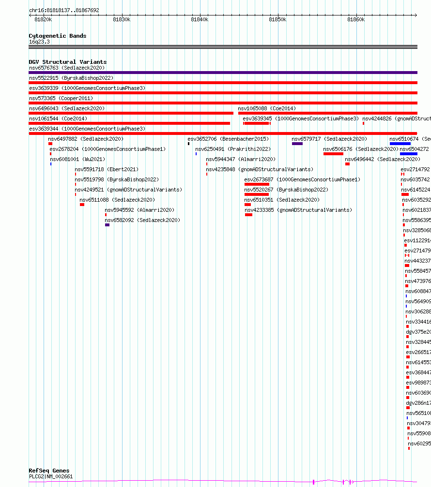Open variant nsv6576763 (Sedlazeck2020) label
Screen dimensions: 431x487
coord(67,68)
